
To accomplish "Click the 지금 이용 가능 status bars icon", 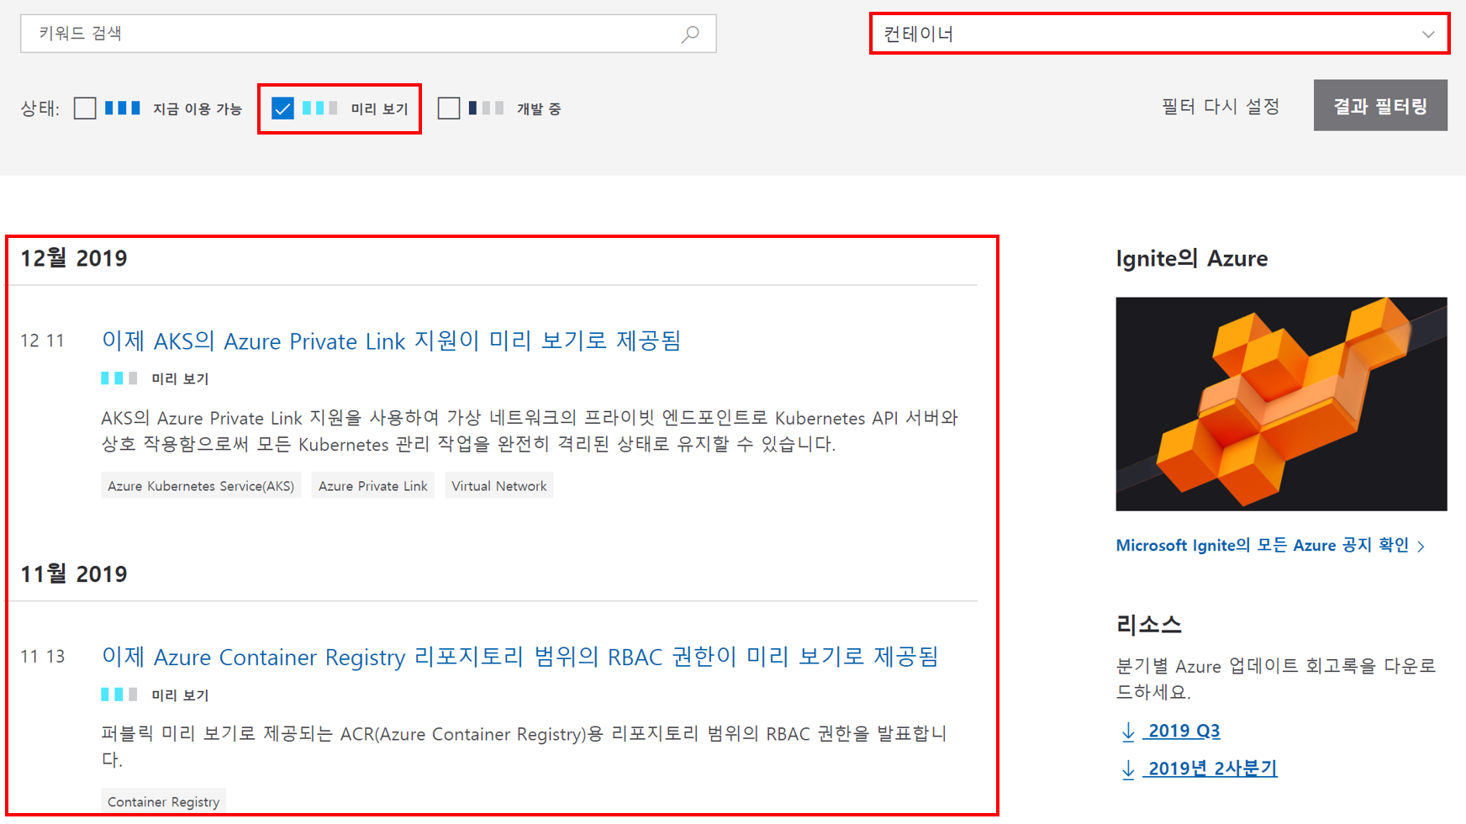I will (x=122, y=108).
